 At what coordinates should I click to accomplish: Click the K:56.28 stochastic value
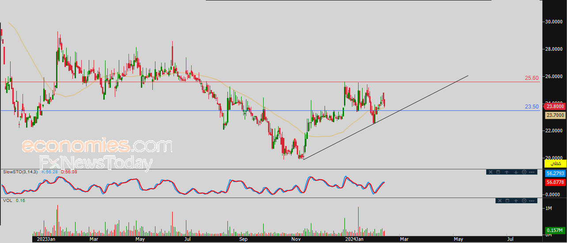(x=50, y=171)
